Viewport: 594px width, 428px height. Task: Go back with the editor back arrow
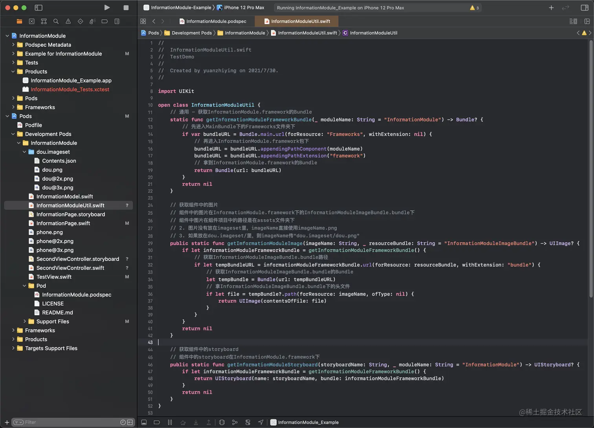[x=154, y=21]
